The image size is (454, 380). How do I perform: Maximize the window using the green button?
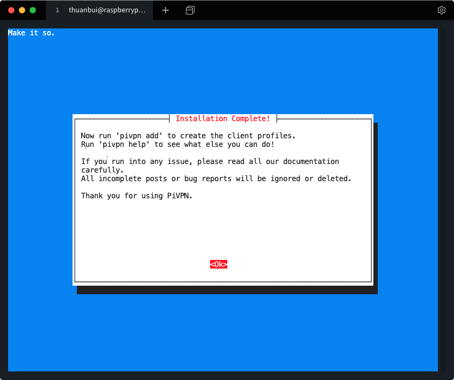(x=33, y=10)
